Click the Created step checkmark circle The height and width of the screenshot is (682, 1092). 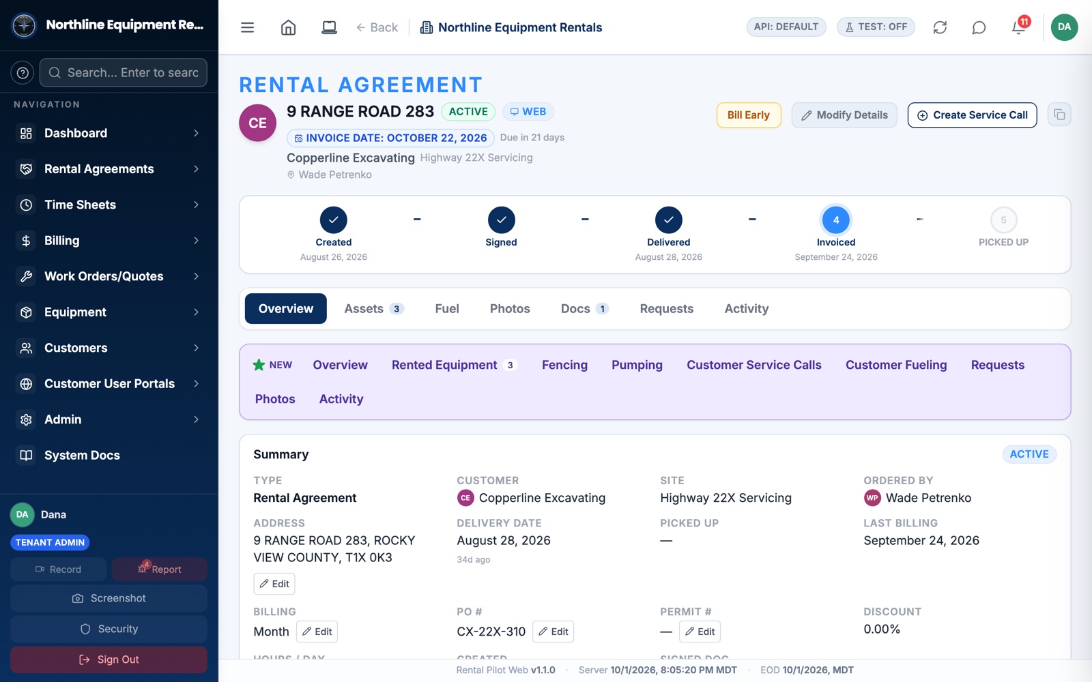pyautogui.click(x=334, y=220)
